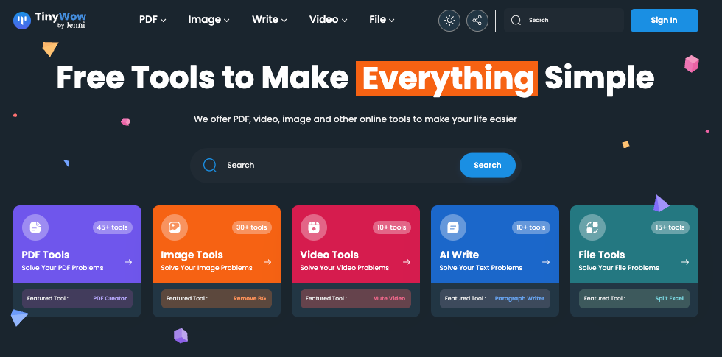722x357 pixels.
Task: Click the 'We offer PDF, video, image' tagline
Action: point(355,119)
